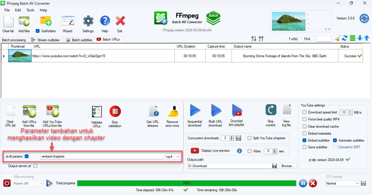Click Browse... for output path
Screen dimensions: 372x195
[288, 166]
